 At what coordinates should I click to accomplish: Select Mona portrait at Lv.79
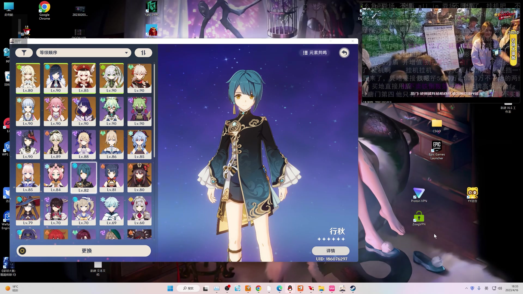pos(28,211)
